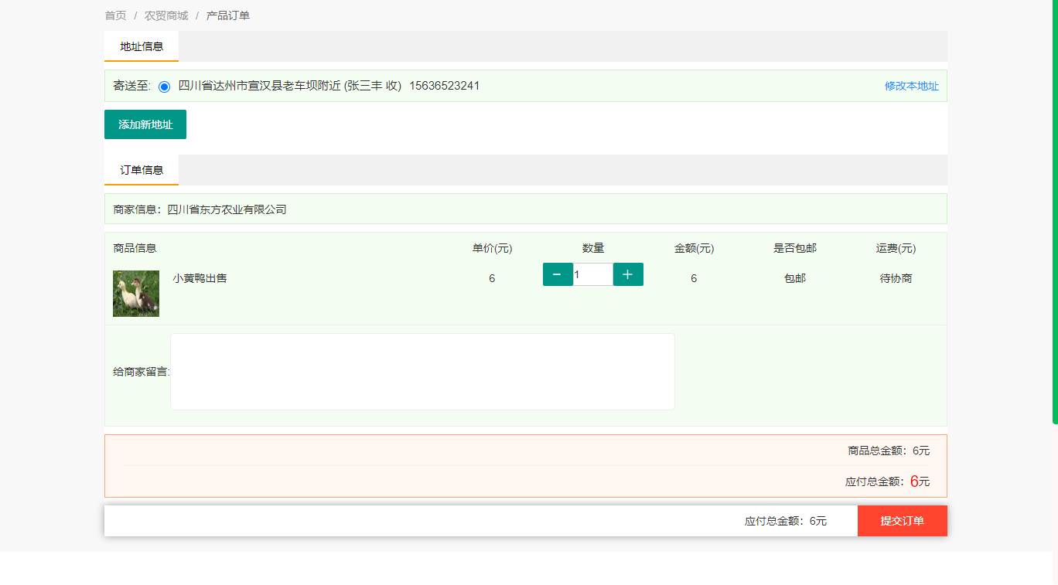Decrease quantity with the minus button
This screenshot has height=585, width=1058.
(558, 274)
